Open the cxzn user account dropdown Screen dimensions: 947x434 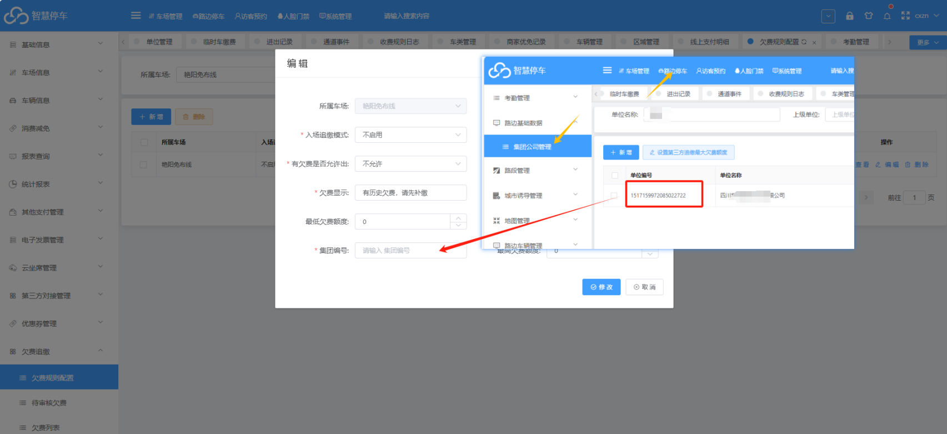coord(926,16)
